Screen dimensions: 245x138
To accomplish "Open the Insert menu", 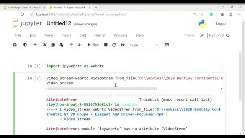I will (66, 35).
